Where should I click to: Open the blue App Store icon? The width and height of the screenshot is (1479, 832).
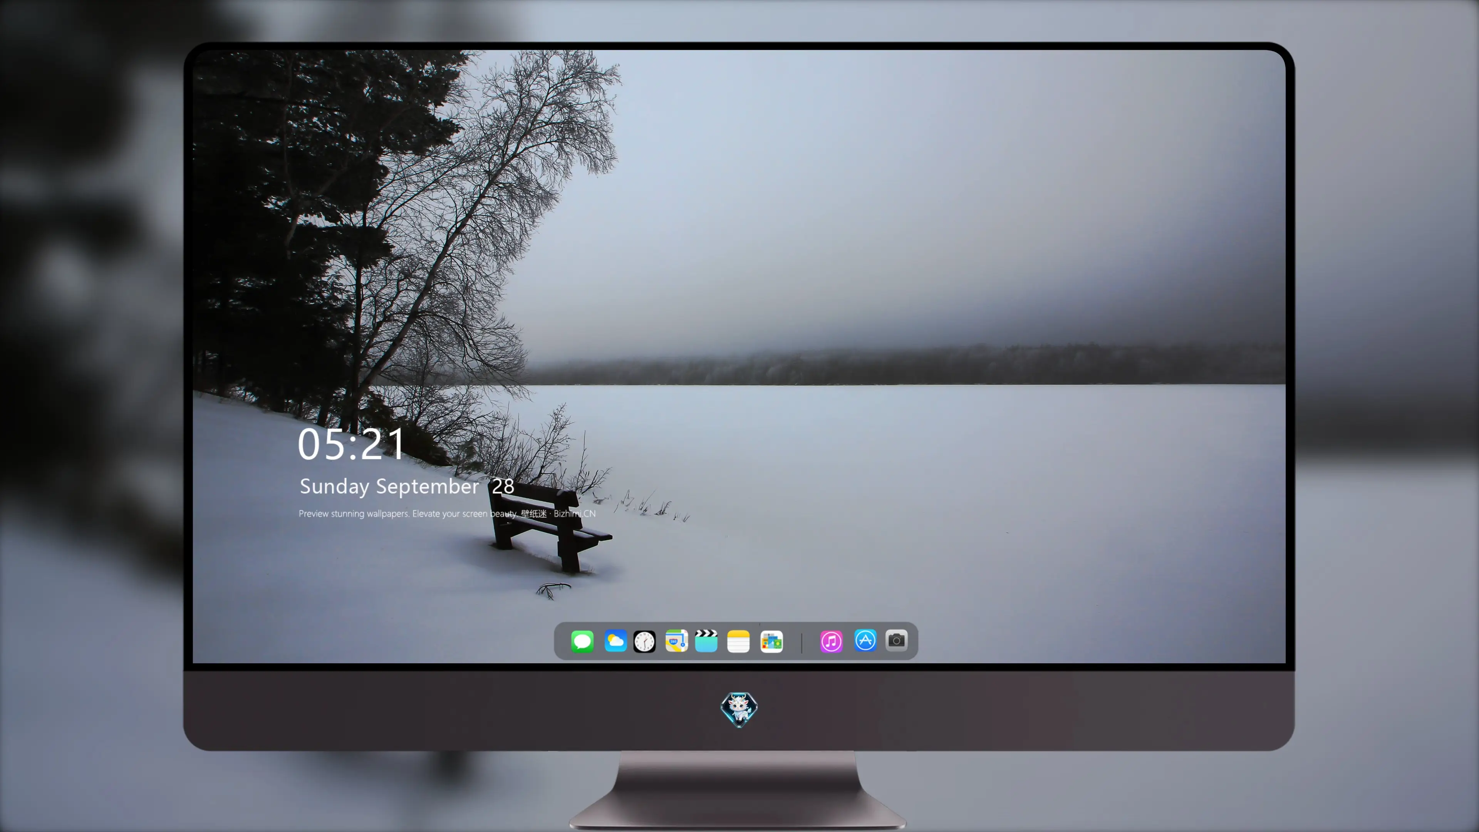point(865,640)
